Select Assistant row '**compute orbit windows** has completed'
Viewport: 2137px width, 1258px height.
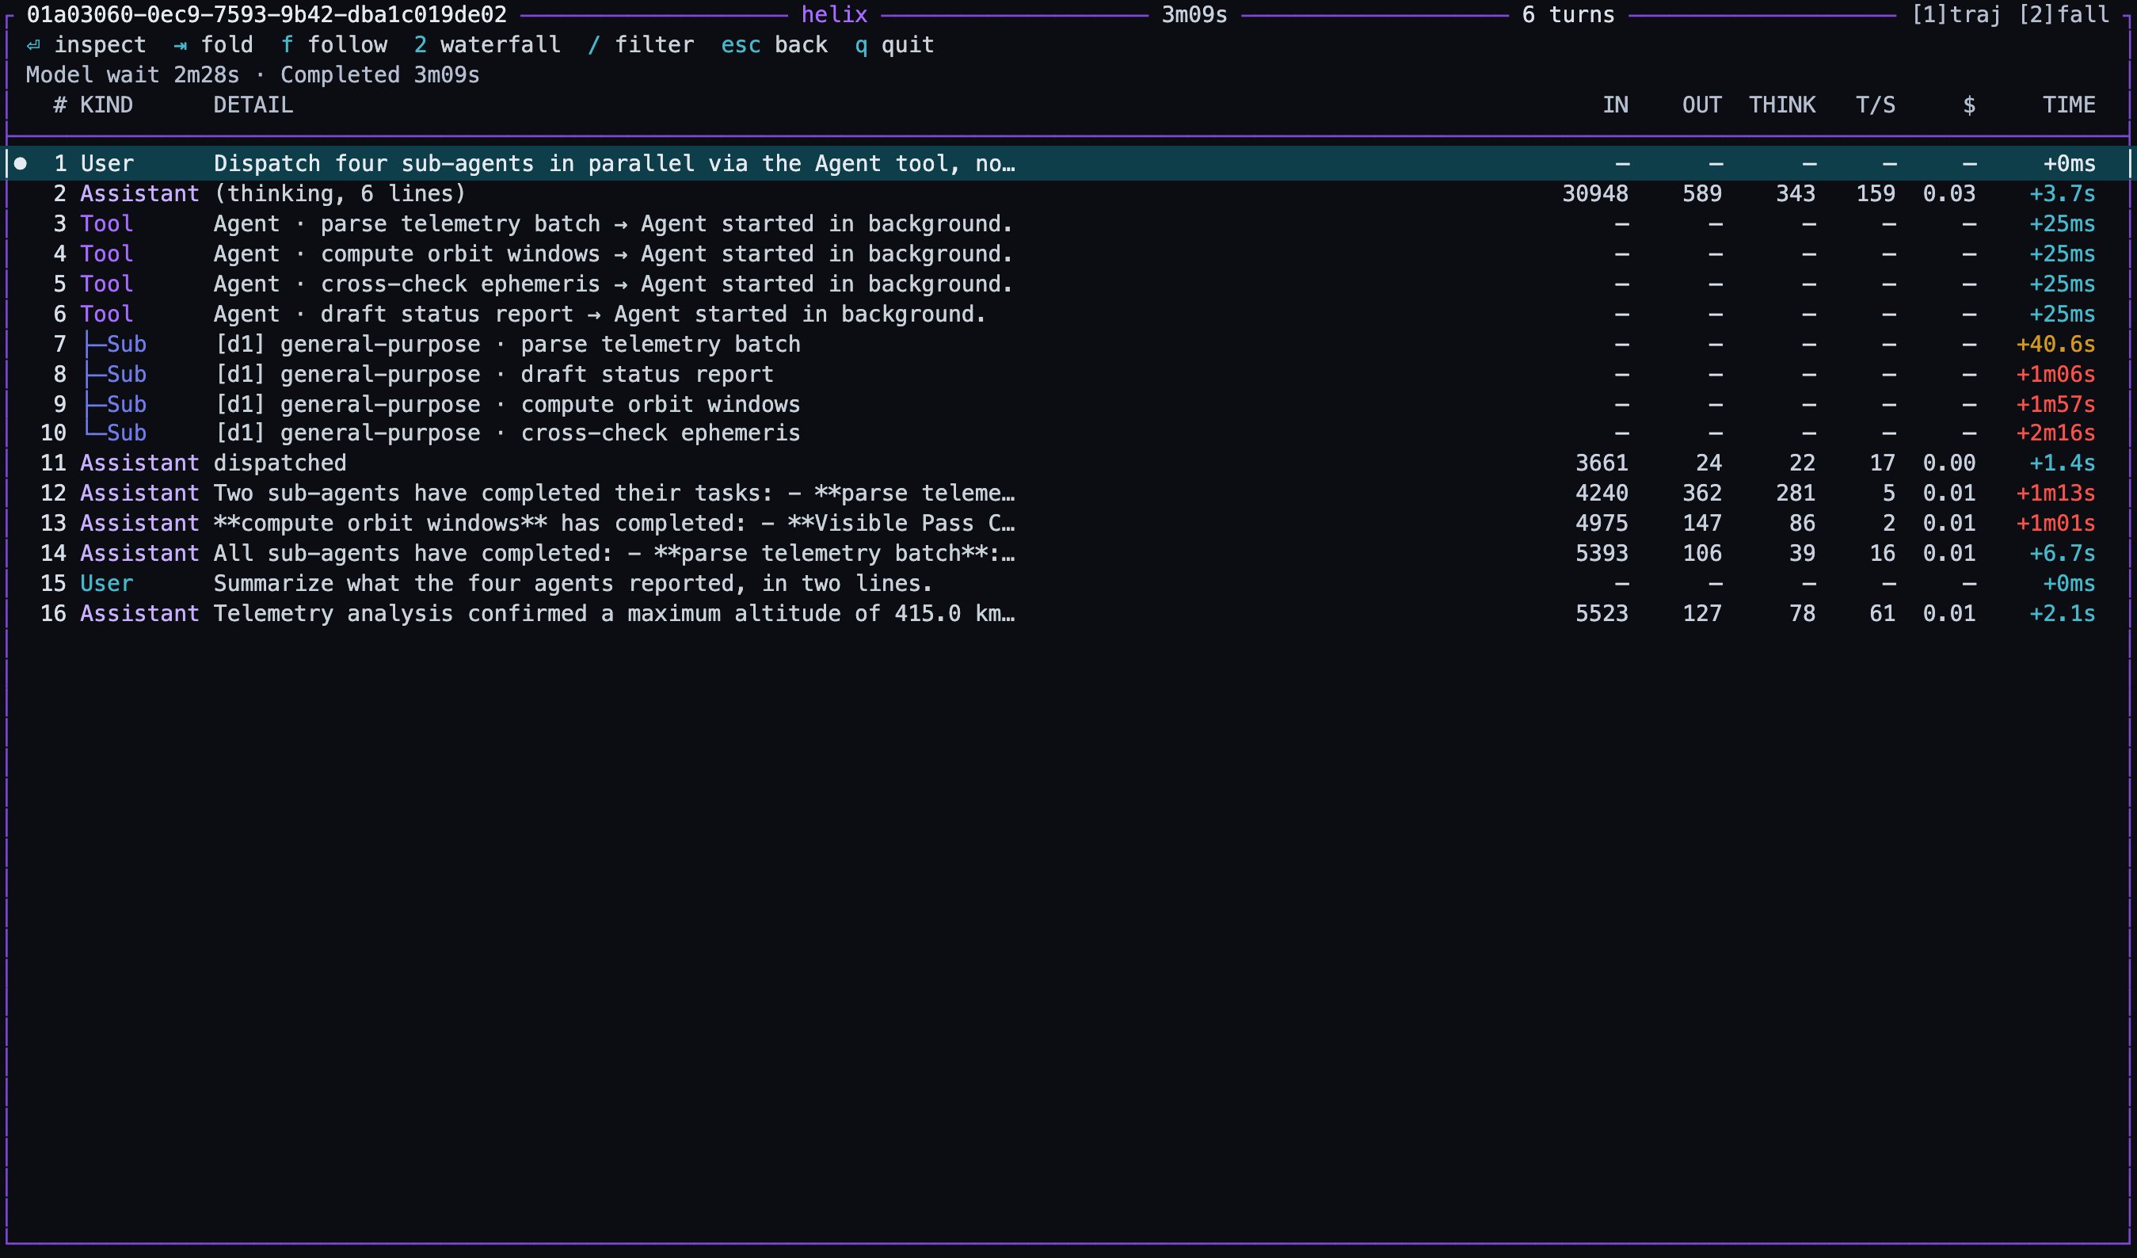pyautogui.click(x=1068, y=524)
